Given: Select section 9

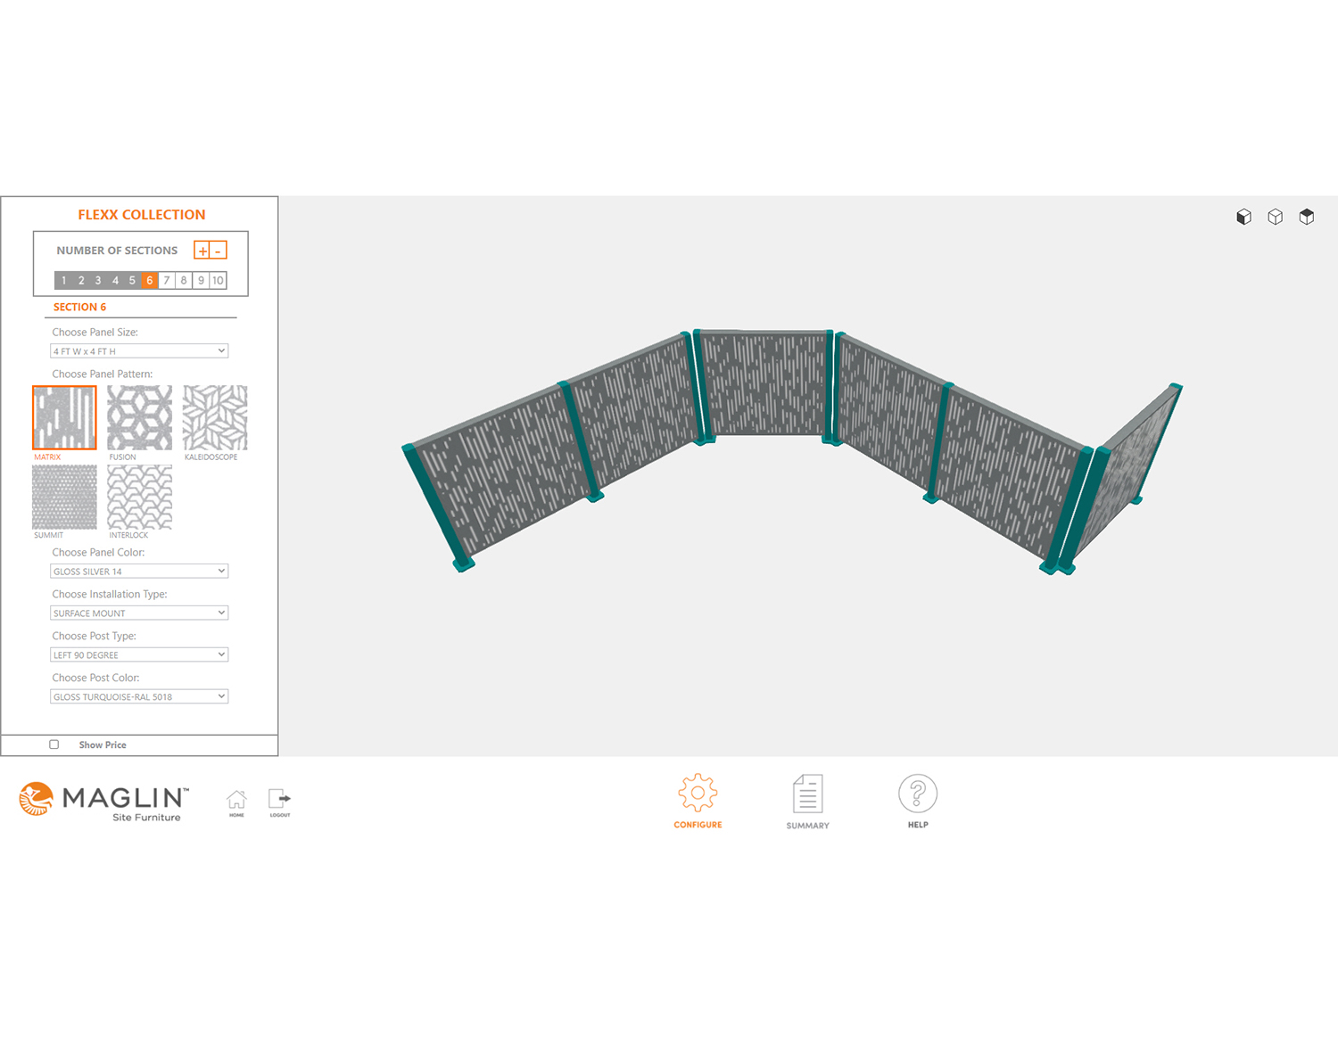Looking at the screenshot, I should (x=201, y=280).
